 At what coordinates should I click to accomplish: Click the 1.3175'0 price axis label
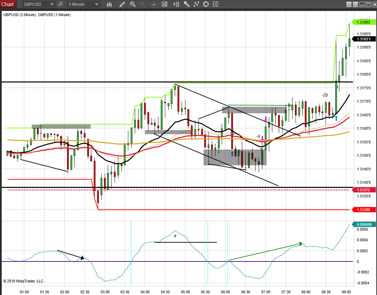pyautogui.click(x=364, y=88)
